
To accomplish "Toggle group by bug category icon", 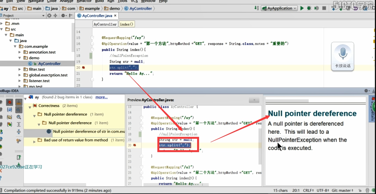I will pyautogui.click(x=10, y=102).
